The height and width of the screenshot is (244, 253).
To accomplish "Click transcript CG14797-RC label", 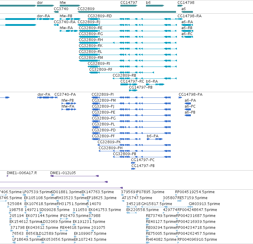I will [132, 81].
